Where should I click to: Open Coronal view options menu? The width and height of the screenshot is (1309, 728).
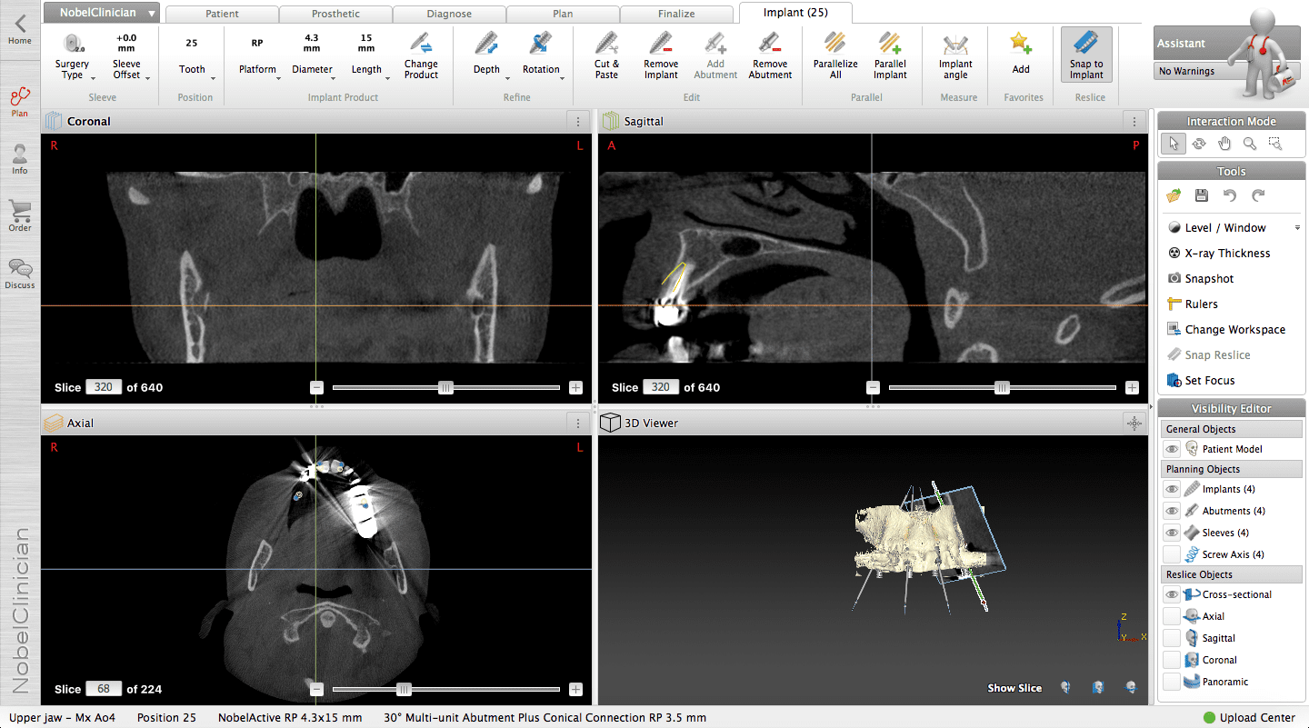point(578,121)
